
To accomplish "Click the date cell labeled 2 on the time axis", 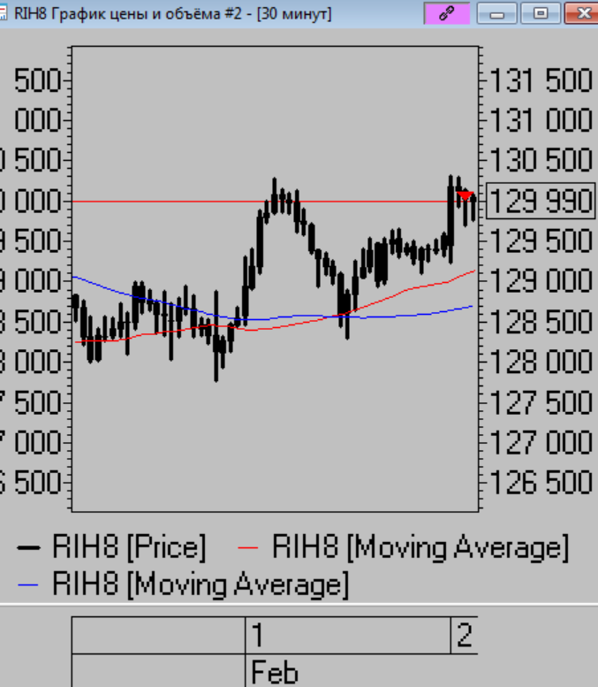I will point(464,636).
